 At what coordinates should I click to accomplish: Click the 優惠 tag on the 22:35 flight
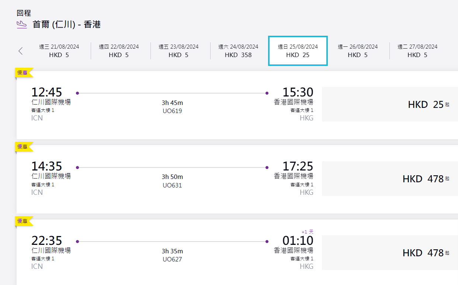click(23, 221)
